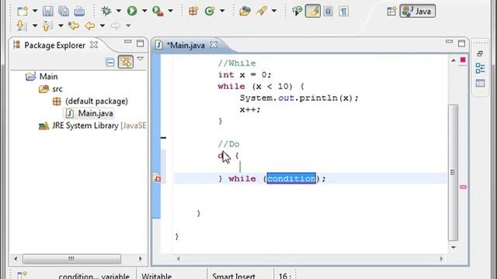
Task: Click the editor scroll down arrow
Action: 454,247
